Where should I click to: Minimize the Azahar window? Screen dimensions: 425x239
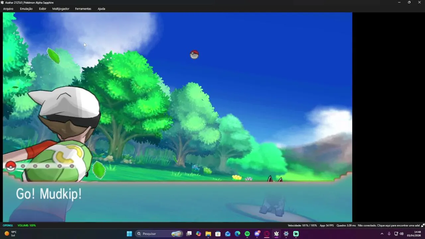point(399,2)
